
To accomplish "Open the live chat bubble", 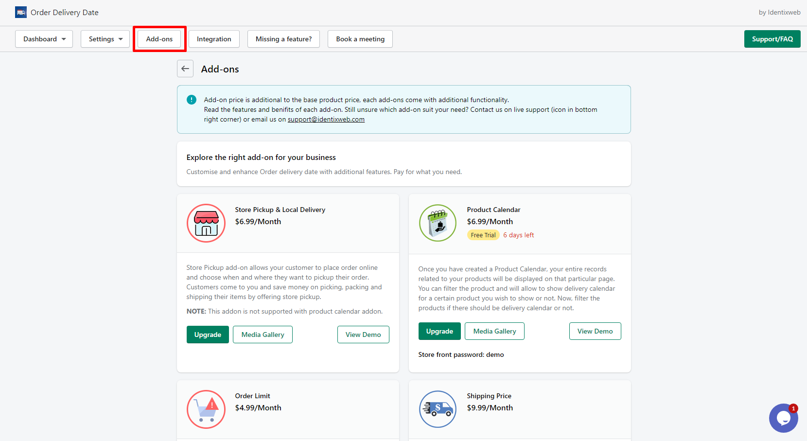I will (x=783, y=418).
